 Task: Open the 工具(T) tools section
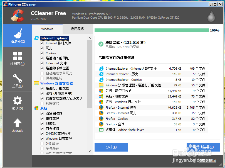coord(18,81)
